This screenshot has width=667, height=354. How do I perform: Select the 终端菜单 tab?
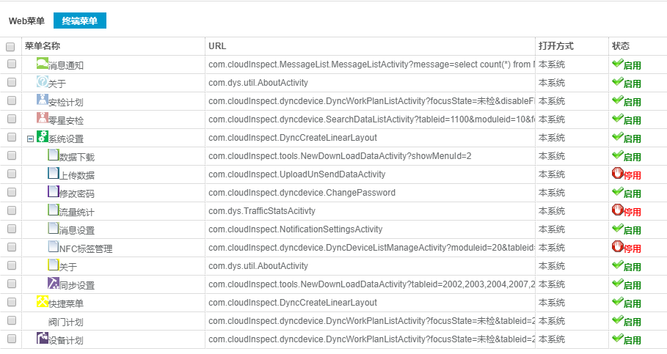79,21
